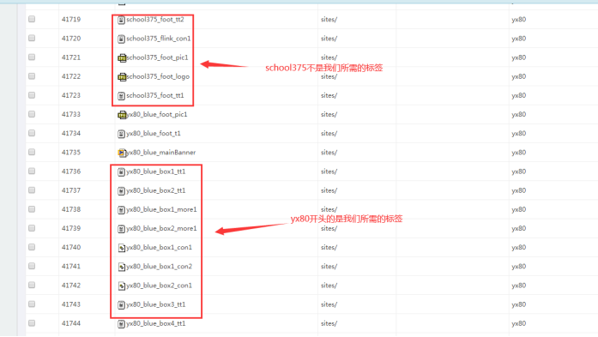Image resolution: width=598 pixels, height=337 pixels.
Task: Click the content icon beside yx80_blue_box2_con1
Action: [122, 286]
